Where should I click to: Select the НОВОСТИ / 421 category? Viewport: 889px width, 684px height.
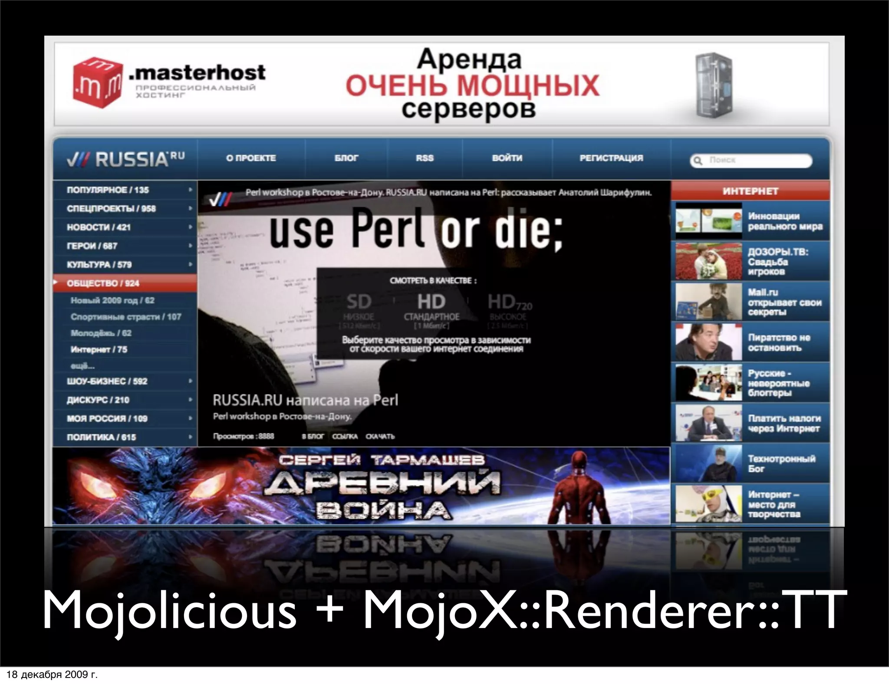[125, 227]
